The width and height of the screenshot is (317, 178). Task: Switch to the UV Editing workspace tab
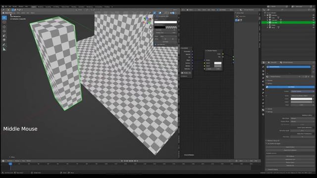click(x=56, y=7)
